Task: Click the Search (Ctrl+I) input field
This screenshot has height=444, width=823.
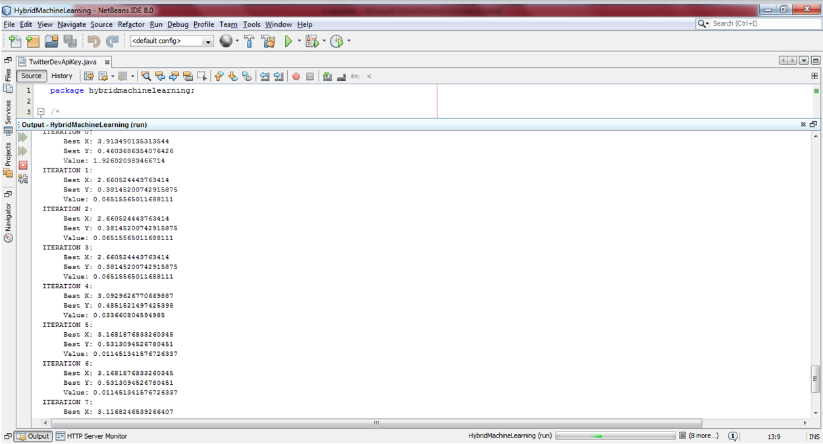Action: tap(764, 24)
